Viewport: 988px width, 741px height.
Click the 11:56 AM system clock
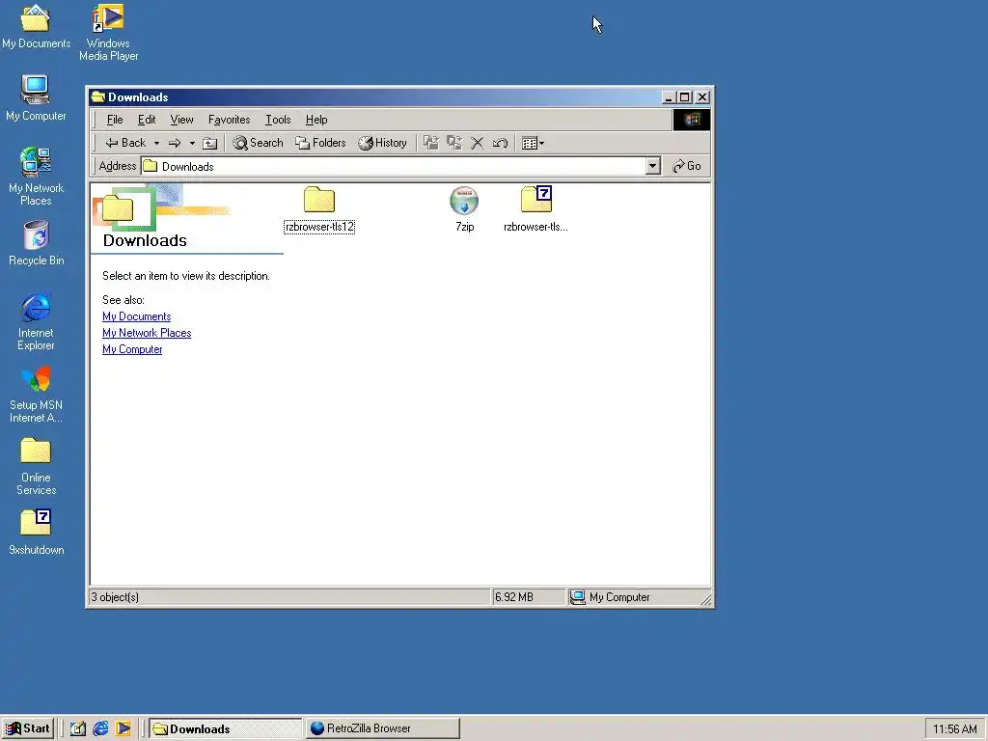[954, 729]
